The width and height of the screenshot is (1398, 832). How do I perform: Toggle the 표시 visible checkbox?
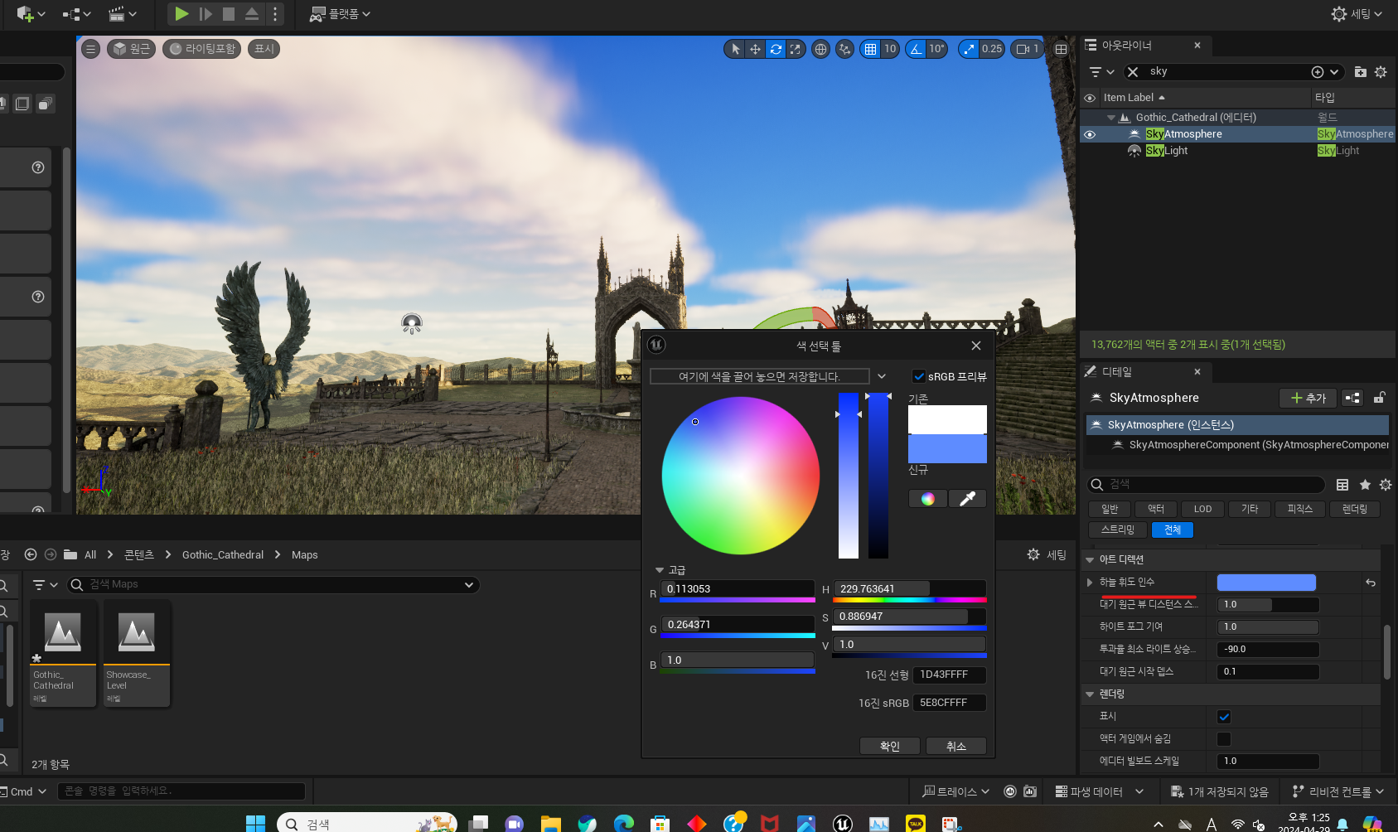1224,717
